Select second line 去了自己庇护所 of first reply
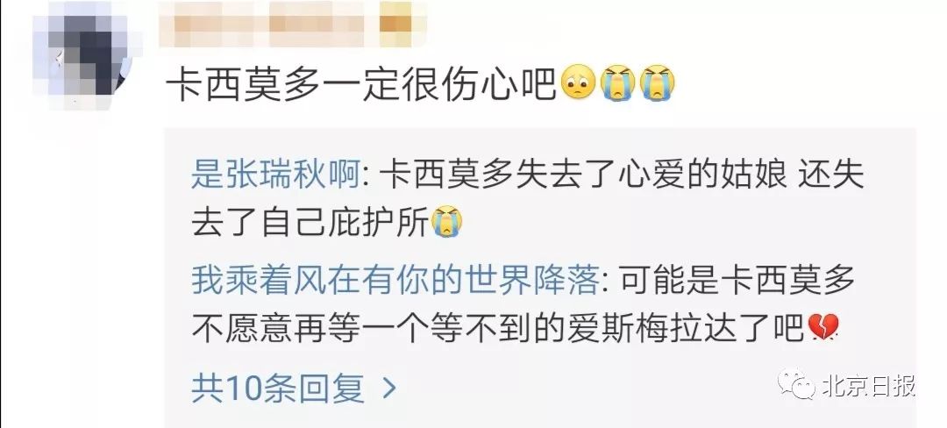 point(310,222)
